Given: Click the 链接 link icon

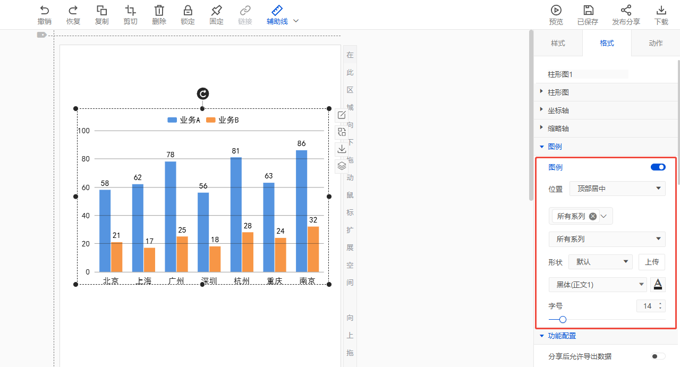Looking at the screenshot, I should 245,10.
